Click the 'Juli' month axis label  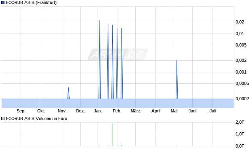point(213,111)
